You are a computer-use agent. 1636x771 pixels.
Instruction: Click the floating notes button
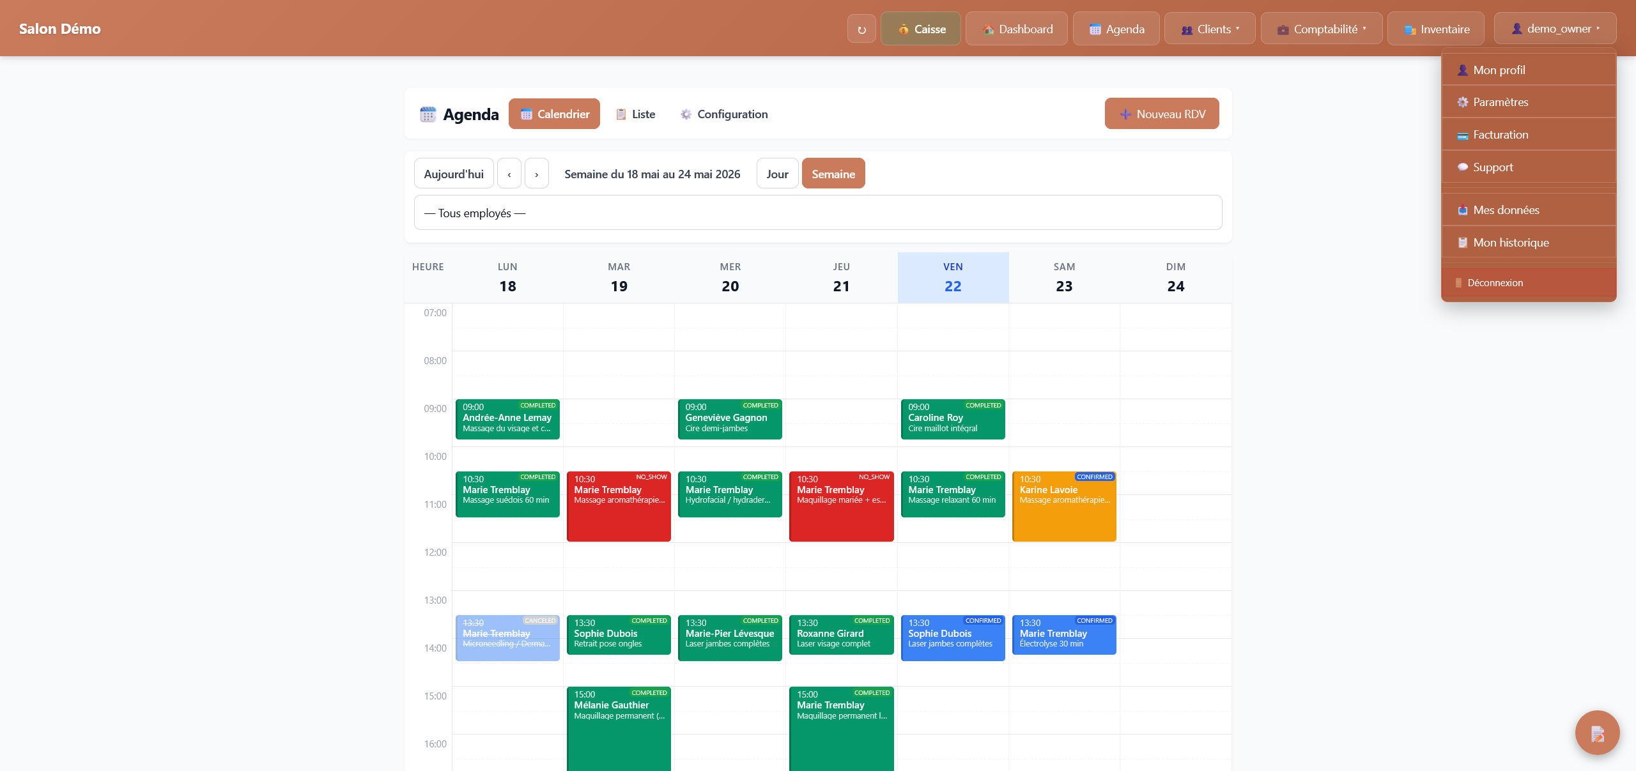coord(1597,733)
